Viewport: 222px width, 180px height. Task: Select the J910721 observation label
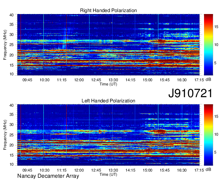[x=190, y=93]
